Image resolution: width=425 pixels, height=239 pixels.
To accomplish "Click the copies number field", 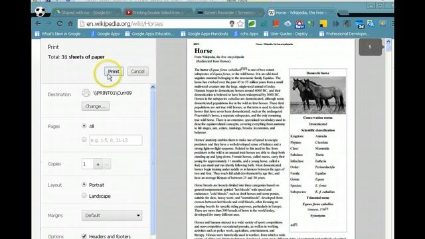I will [88, 164].
